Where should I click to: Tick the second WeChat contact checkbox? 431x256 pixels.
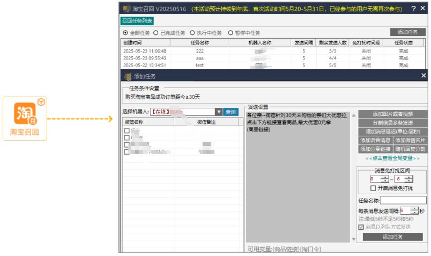pyautogui.click(x=127, y=137)
